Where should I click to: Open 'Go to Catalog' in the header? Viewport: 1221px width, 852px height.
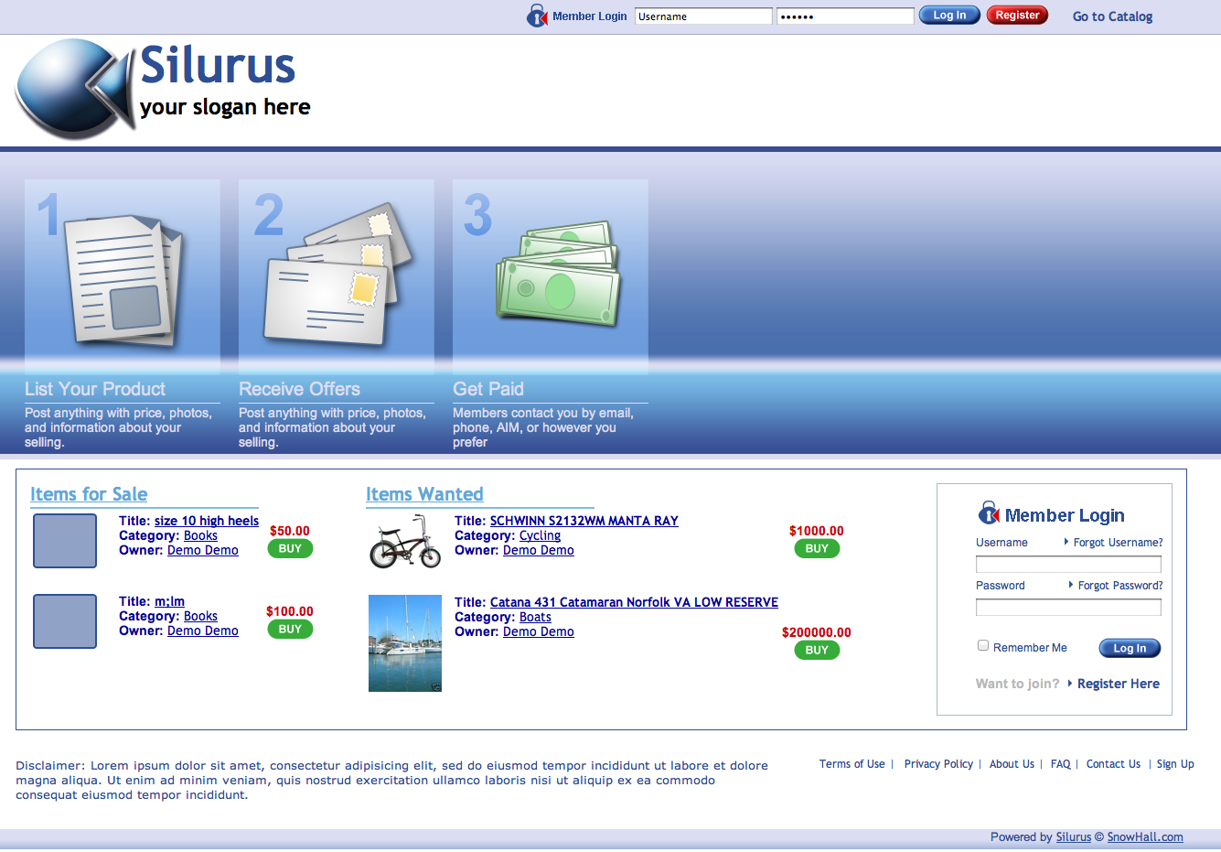pos(1112,16)
